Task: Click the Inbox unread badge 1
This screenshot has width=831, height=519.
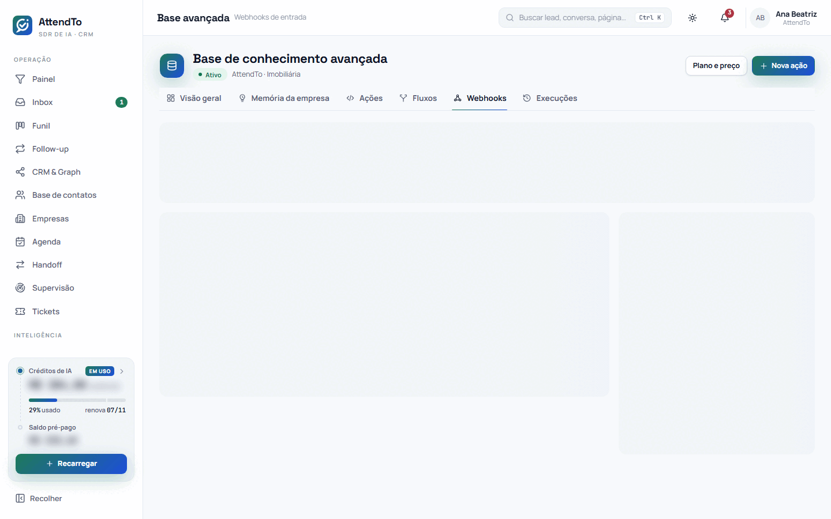Action: (121, 102)
